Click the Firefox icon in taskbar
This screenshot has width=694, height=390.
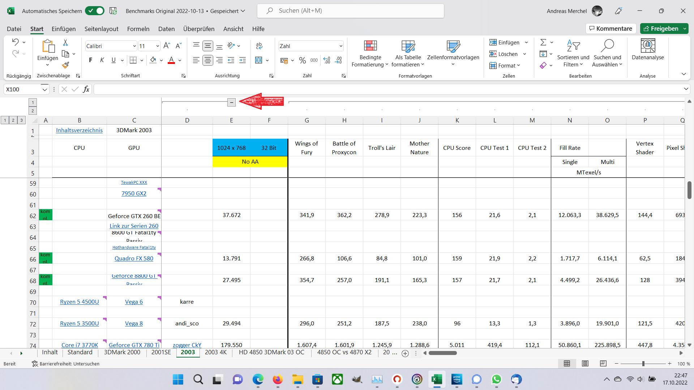(x=278, y=380)
